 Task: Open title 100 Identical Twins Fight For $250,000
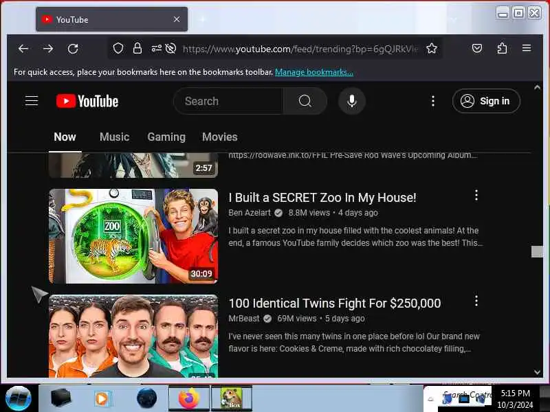pyautogui.click(x=335, y=304)
